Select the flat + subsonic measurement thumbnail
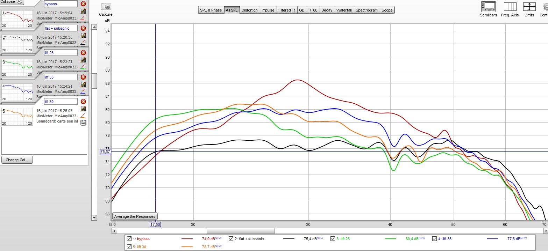 [x=17, y=44]
